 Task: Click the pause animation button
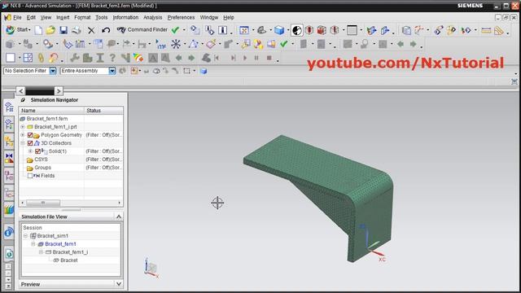coord(256,58)
